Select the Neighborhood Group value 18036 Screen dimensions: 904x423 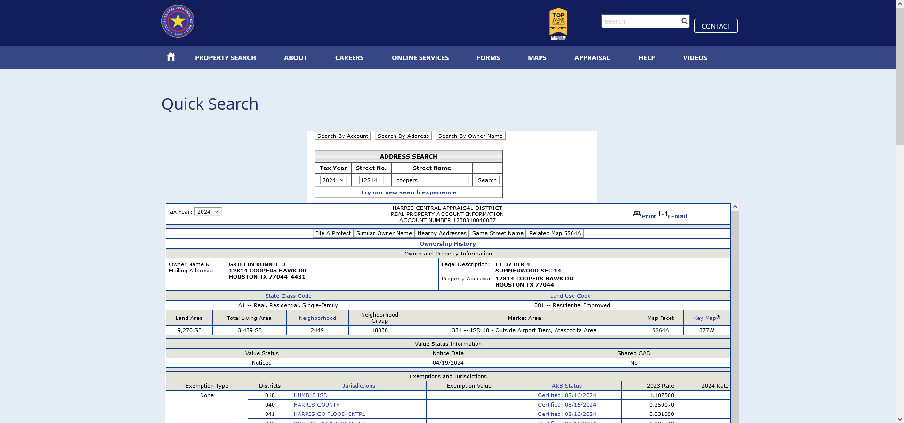point(379,330)
